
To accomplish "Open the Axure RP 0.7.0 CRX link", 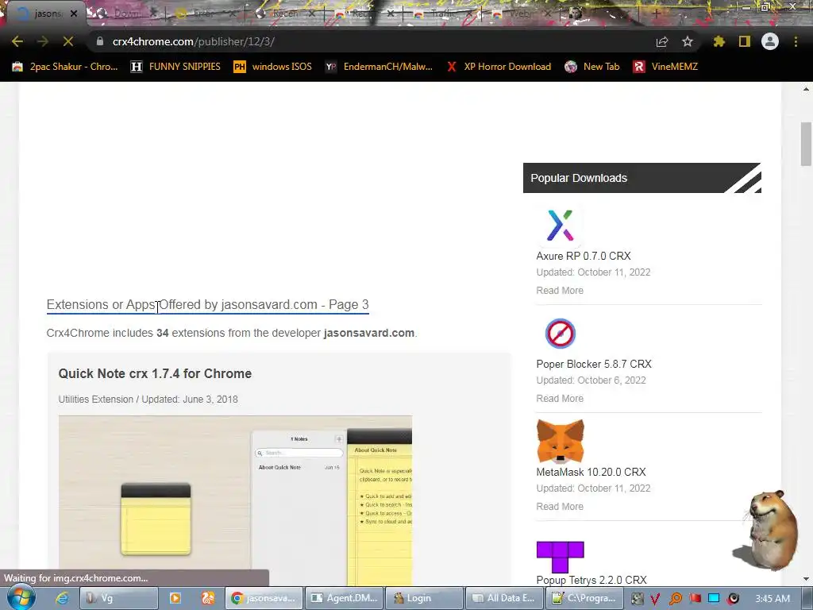I will 584,256.
